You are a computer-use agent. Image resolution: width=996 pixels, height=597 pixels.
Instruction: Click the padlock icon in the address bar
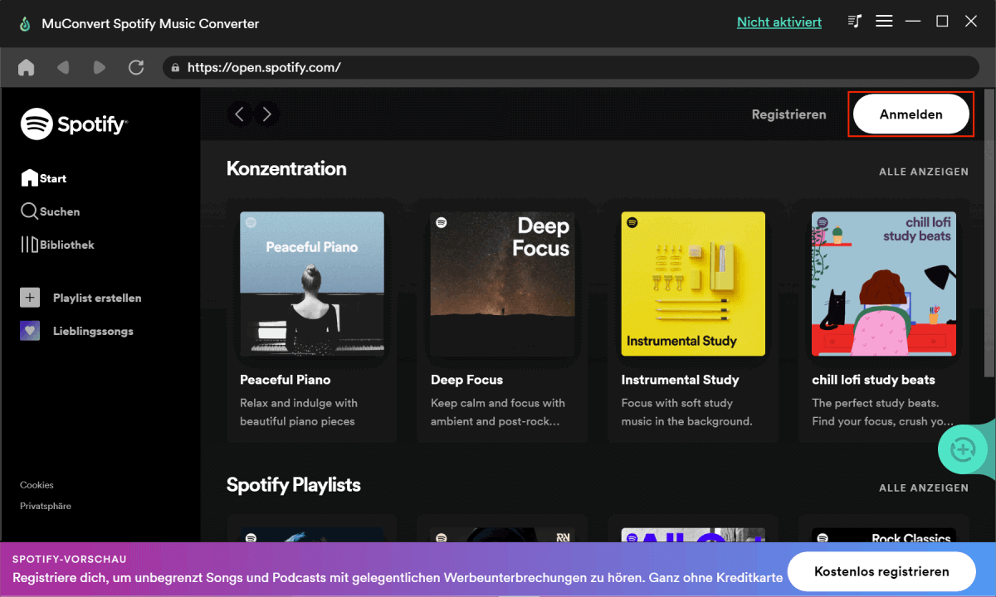(175, 68)
